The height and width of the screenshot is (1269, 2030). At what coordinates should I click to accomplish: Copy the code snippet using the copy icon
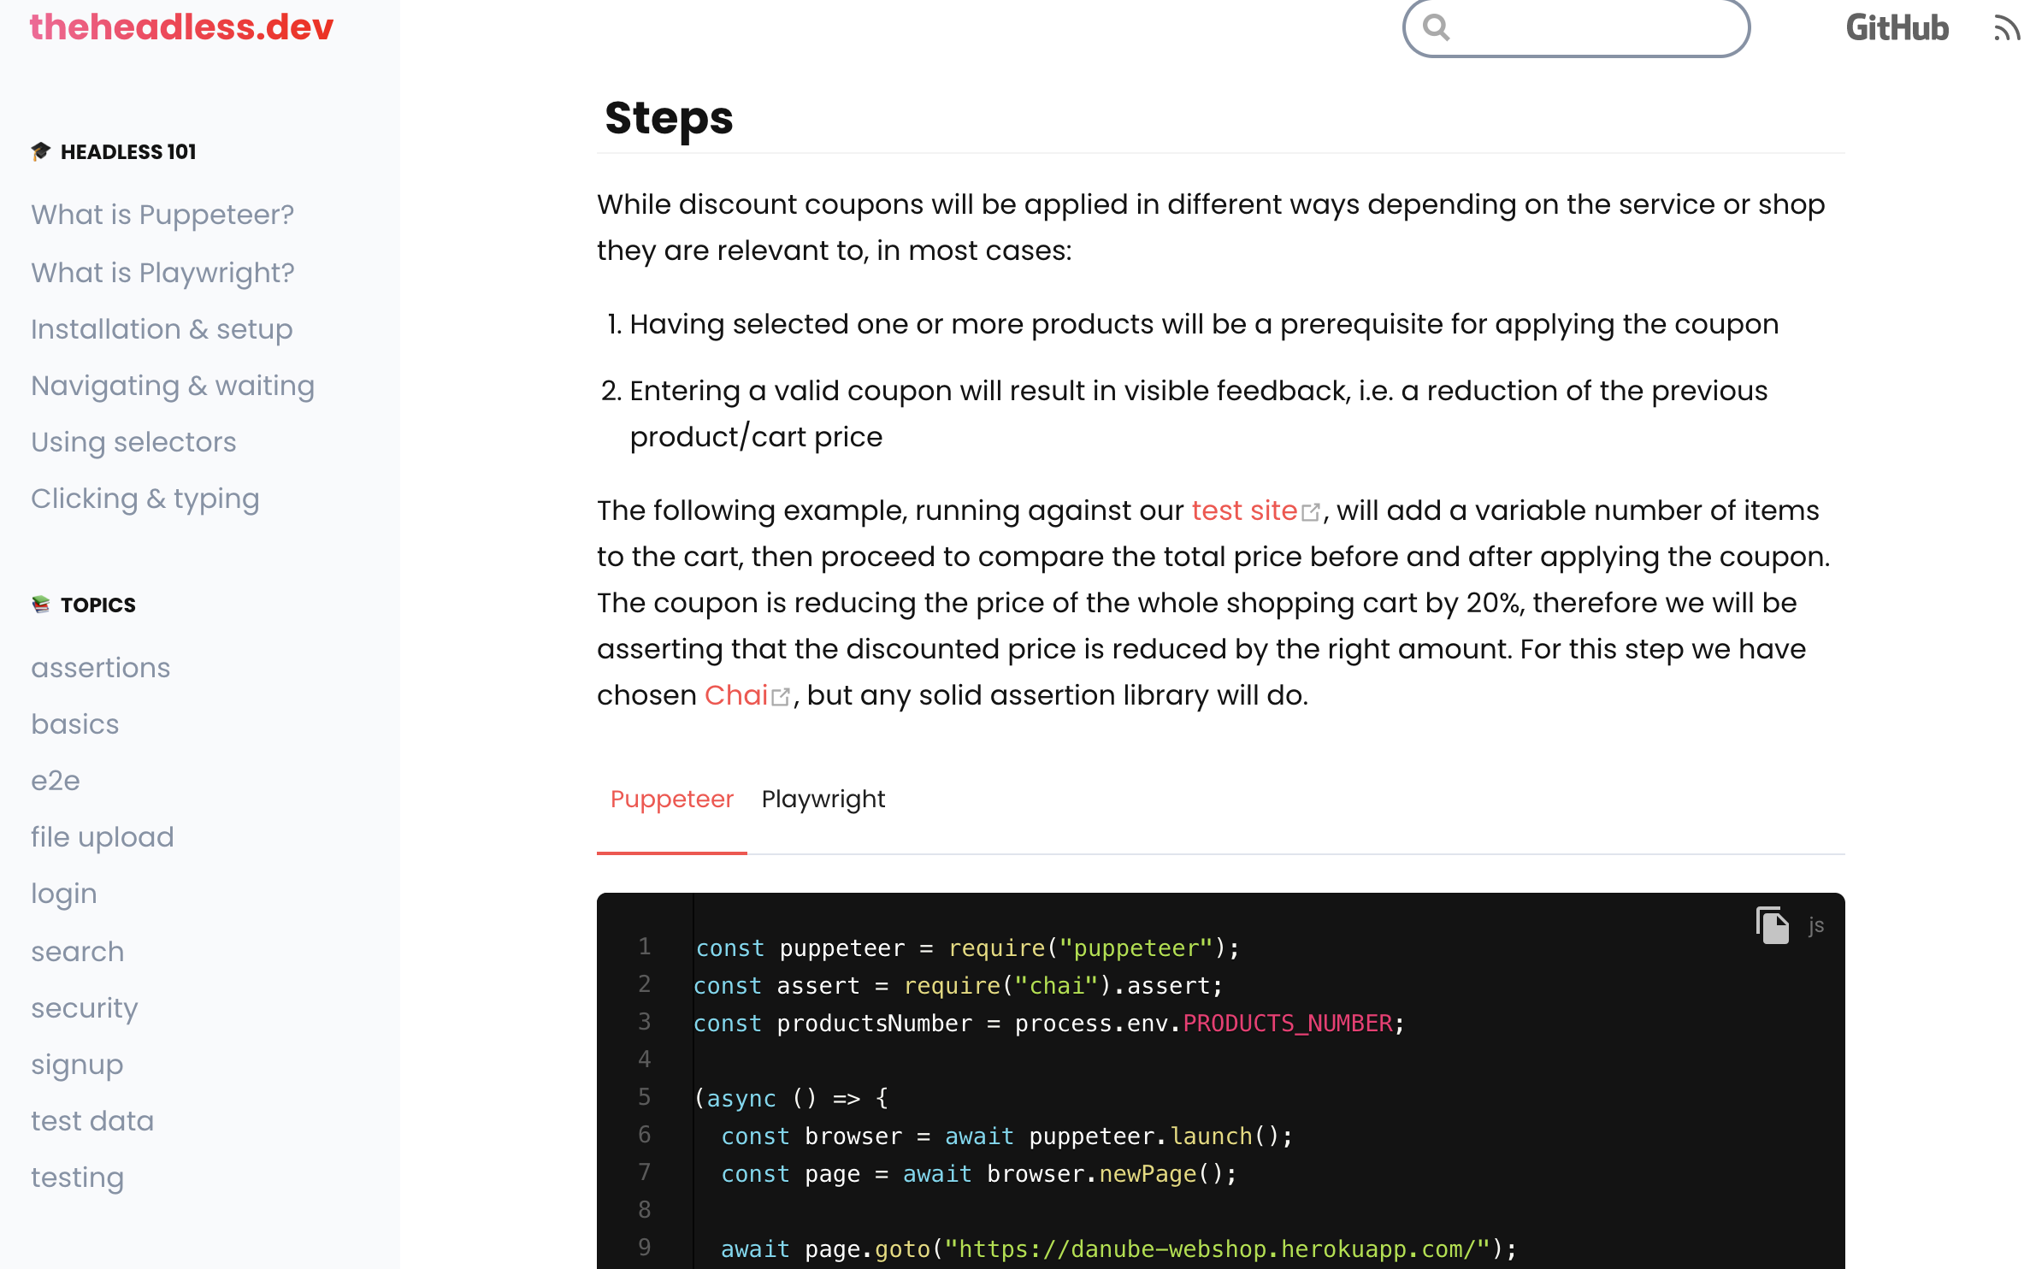click(1772, 925)
